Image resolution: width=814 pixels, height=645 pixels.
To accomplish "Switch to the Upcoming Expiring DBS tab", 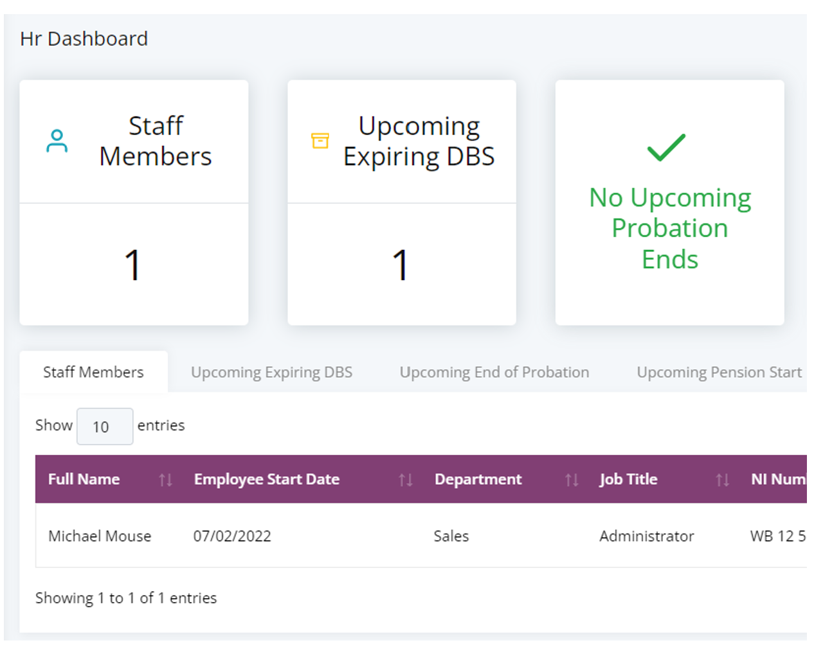I will tap(271, 371).
